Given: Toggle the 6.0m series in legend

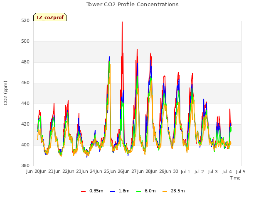Looking at the screenshot, I should (x=146, y=191).
